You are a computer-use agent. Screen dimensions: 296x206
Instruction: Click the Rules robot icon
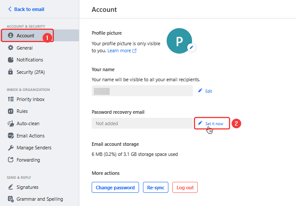pyautogui.click(x=11, y=112)
